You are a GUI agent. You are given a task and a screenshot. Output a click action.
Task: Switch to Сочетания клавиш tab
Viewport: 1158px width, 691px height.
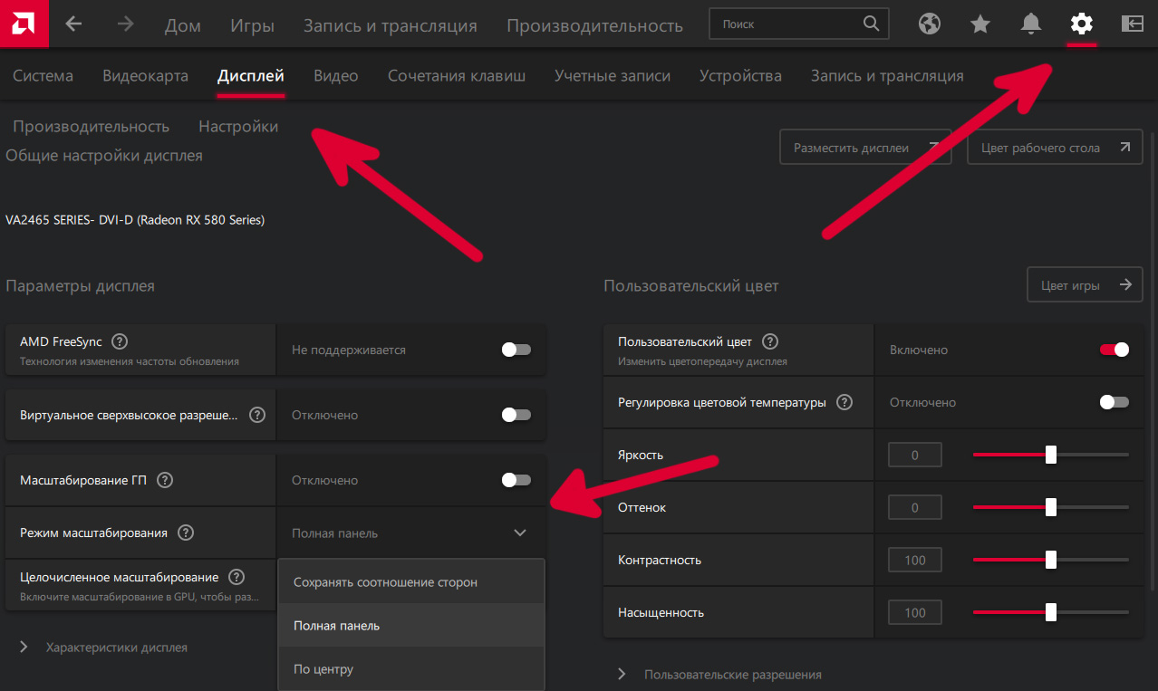coord(457,76)
